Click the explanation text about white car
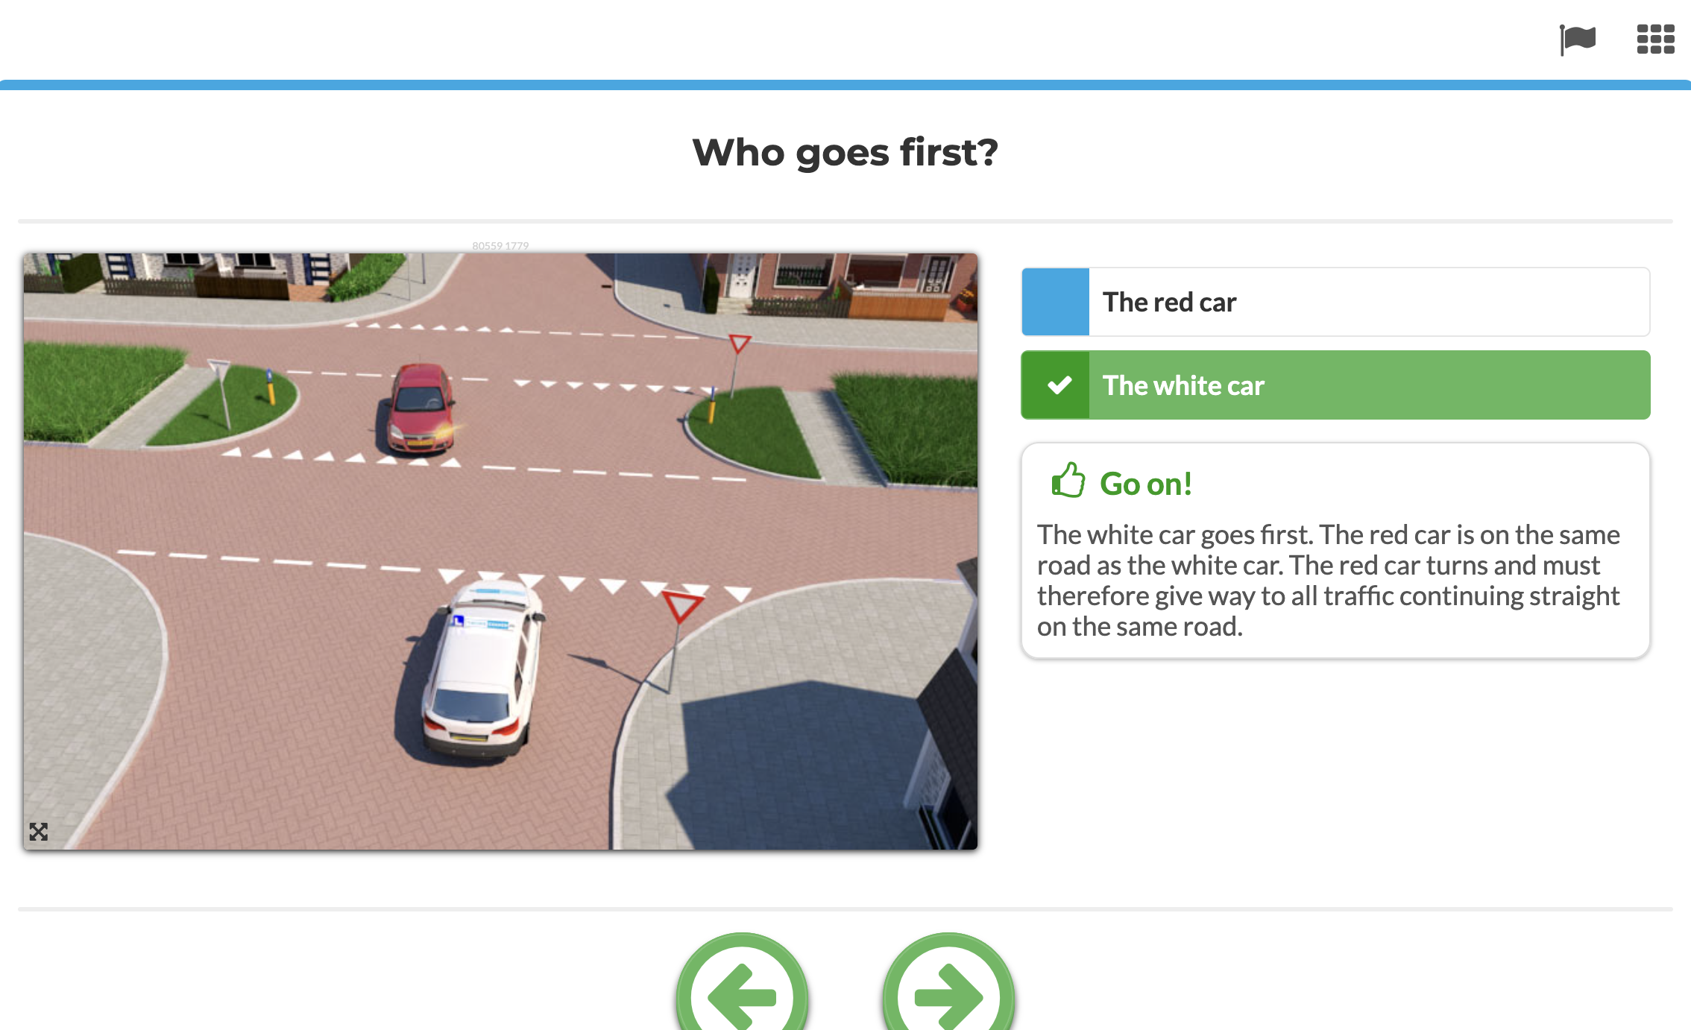Image resolution: width=1691 pixels, height=1030 pixels. (1329, 581)
